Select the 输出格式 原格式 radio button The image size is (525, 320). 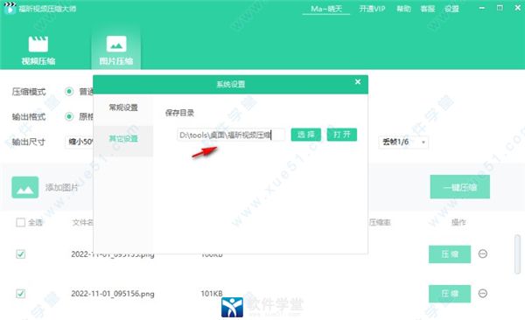coord(69,116)
